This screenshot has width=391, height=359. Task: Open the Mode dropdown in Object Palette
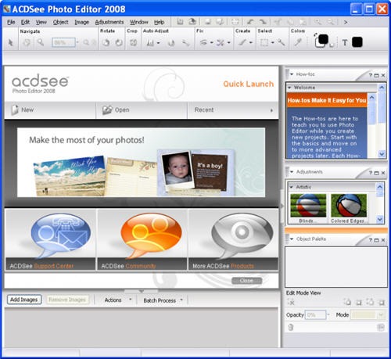pos(368,315)
